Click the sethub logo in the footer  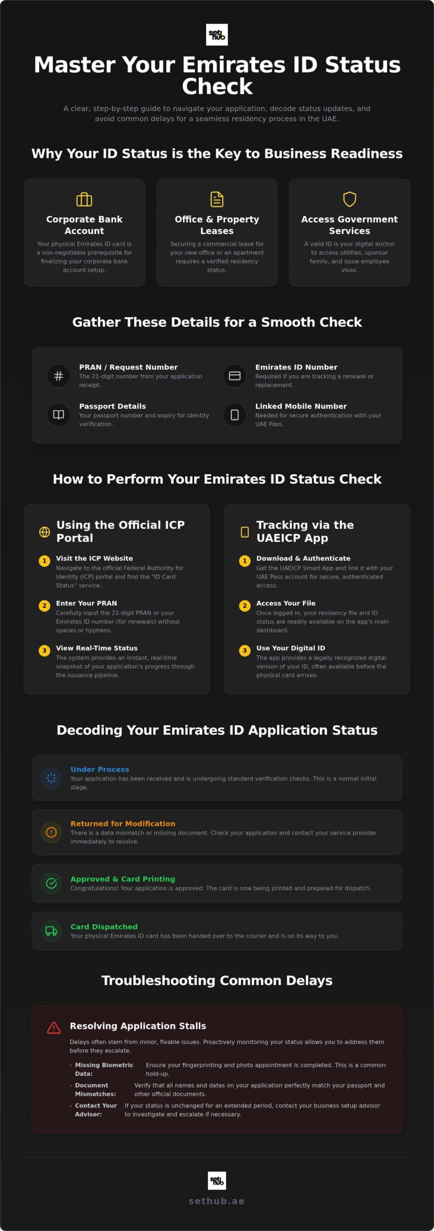tap(217, 1181)
